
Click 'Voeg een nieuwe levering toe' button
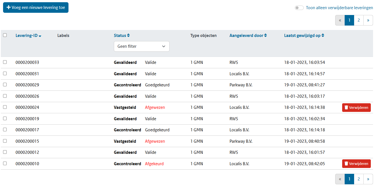click(x=36, y=7)
